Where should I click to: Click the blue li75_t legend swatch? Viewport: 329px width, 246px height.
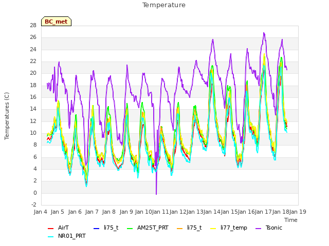coord(96,228)
